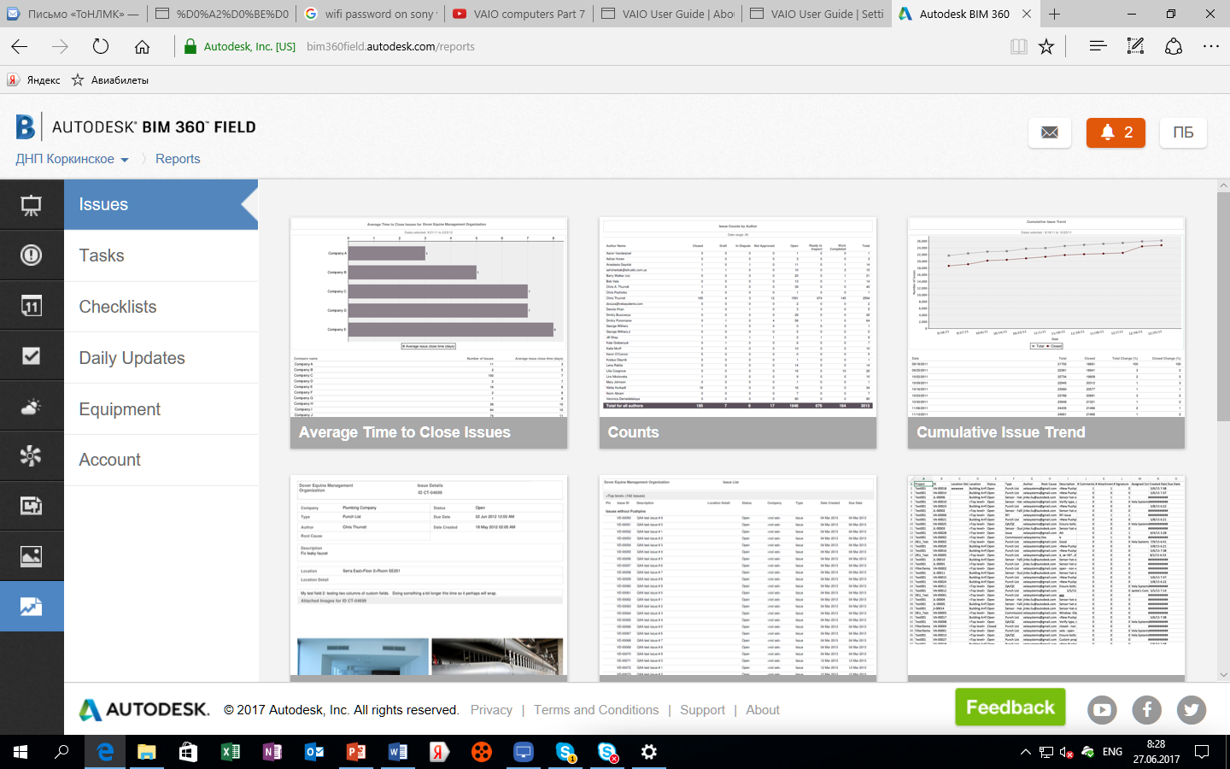Open the photos picture icon in left bar
The image size is (1230, 769).
tap(32, 556)
